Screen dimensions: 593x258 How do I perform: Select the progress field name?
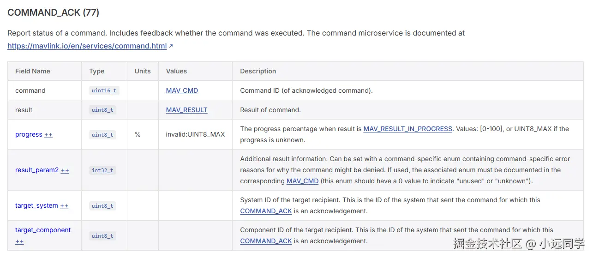coord(29,135)
